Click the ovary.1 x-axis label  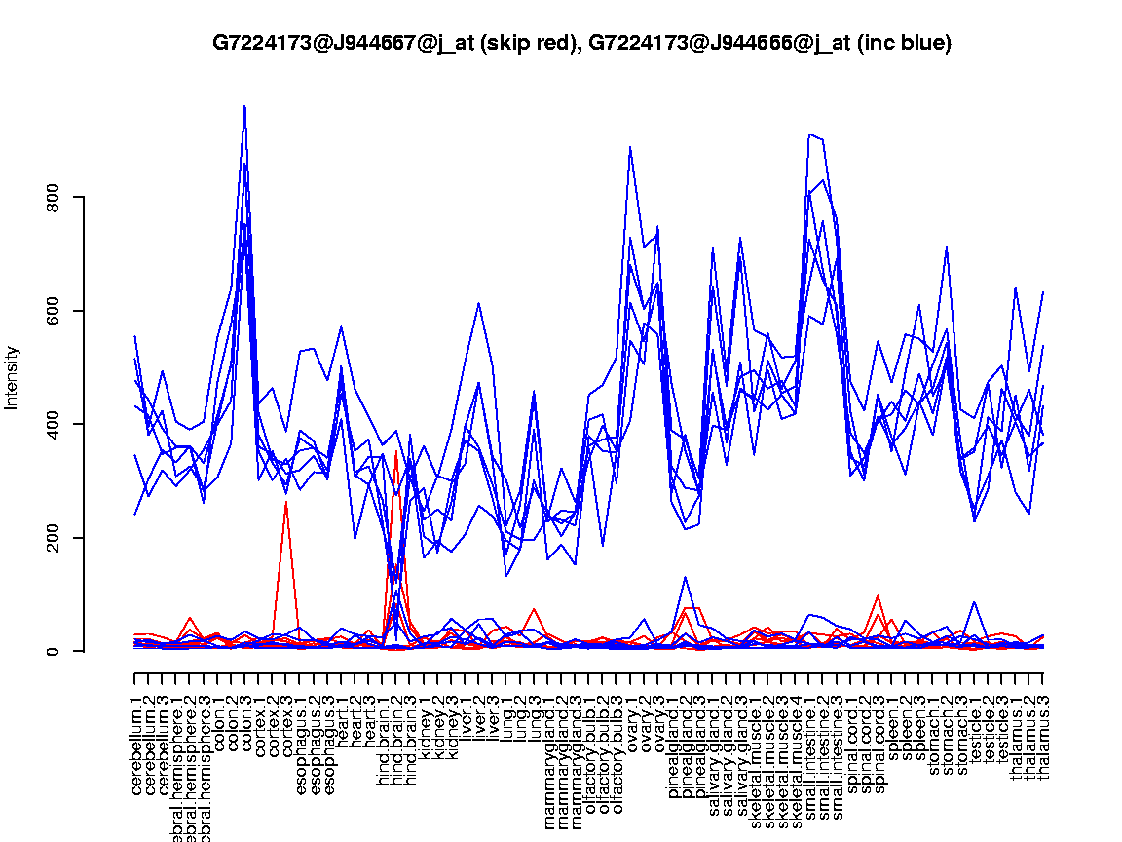point(632,714)
